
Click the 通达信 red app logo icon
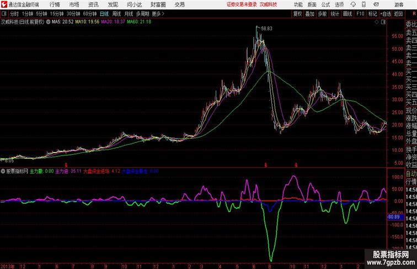click(4, 4)
